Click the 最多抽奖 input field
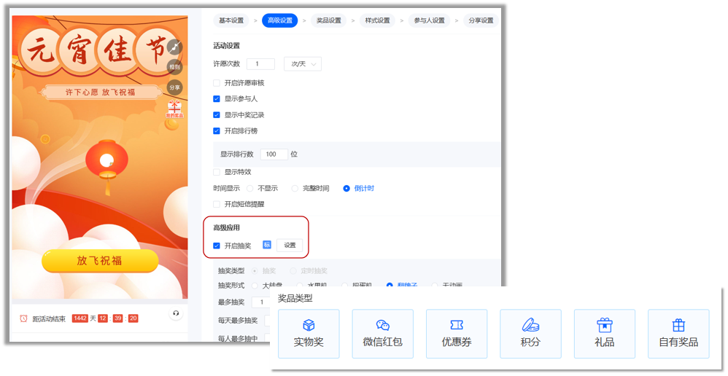 click(x=260, y=302)
